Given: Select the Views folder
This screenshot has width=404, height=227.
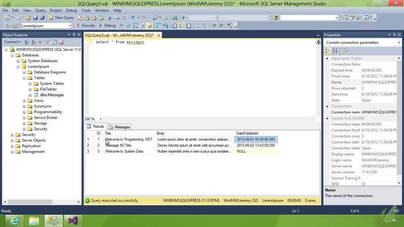Looking at the screenshot, I should [39, 100].
